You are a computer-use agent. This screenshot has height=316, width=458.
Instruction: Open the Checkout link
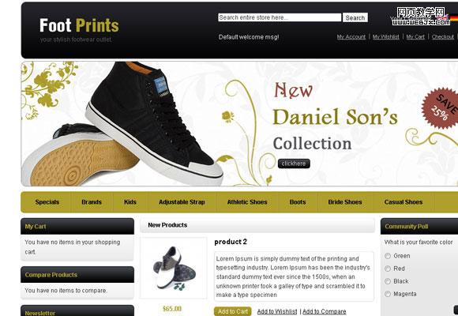click(443, 37)
